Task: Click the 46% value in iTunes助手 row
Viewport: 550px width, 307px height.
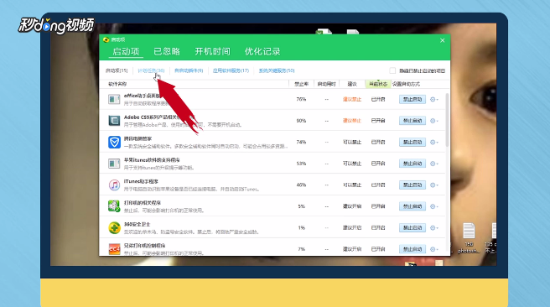Action: click(x=301, y=185)
